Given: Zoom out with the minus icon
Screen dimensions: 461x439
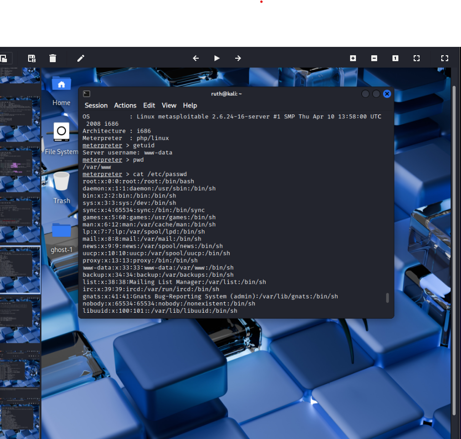Looking at the screenshot, I should point(374,58).
